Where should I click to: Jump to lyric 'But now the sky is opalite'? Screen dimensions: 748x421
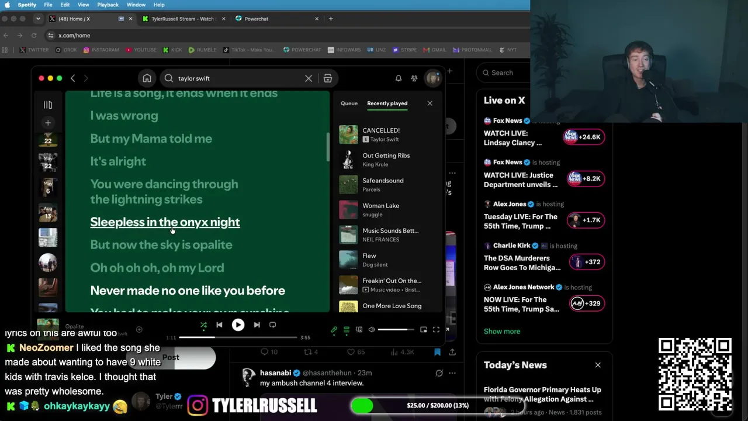tap(161, 245)
